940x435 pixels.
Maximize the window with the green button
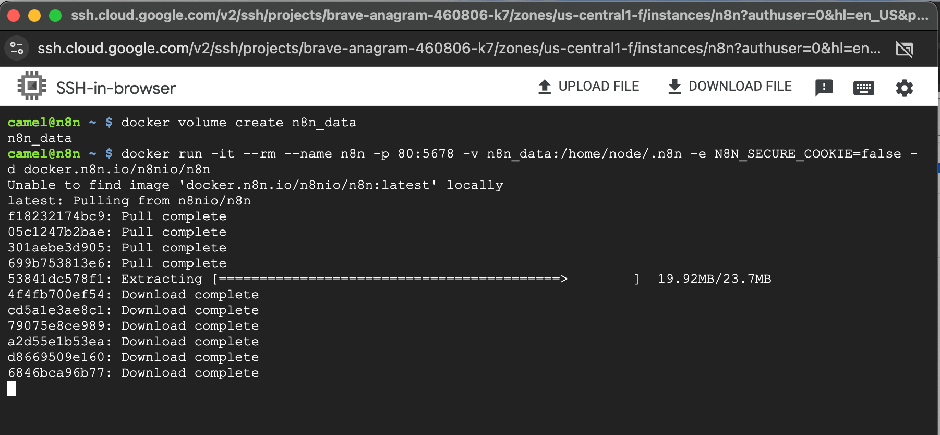[x=55, y=16]
